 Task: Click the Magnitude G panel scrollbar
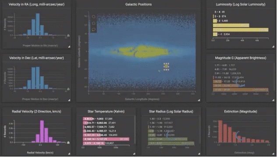click(274, 77)
